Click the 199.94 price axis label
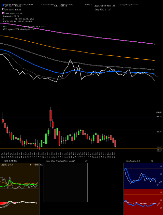Image resolution: width=163 pixels, height=215 pixels. click(159, 132)
